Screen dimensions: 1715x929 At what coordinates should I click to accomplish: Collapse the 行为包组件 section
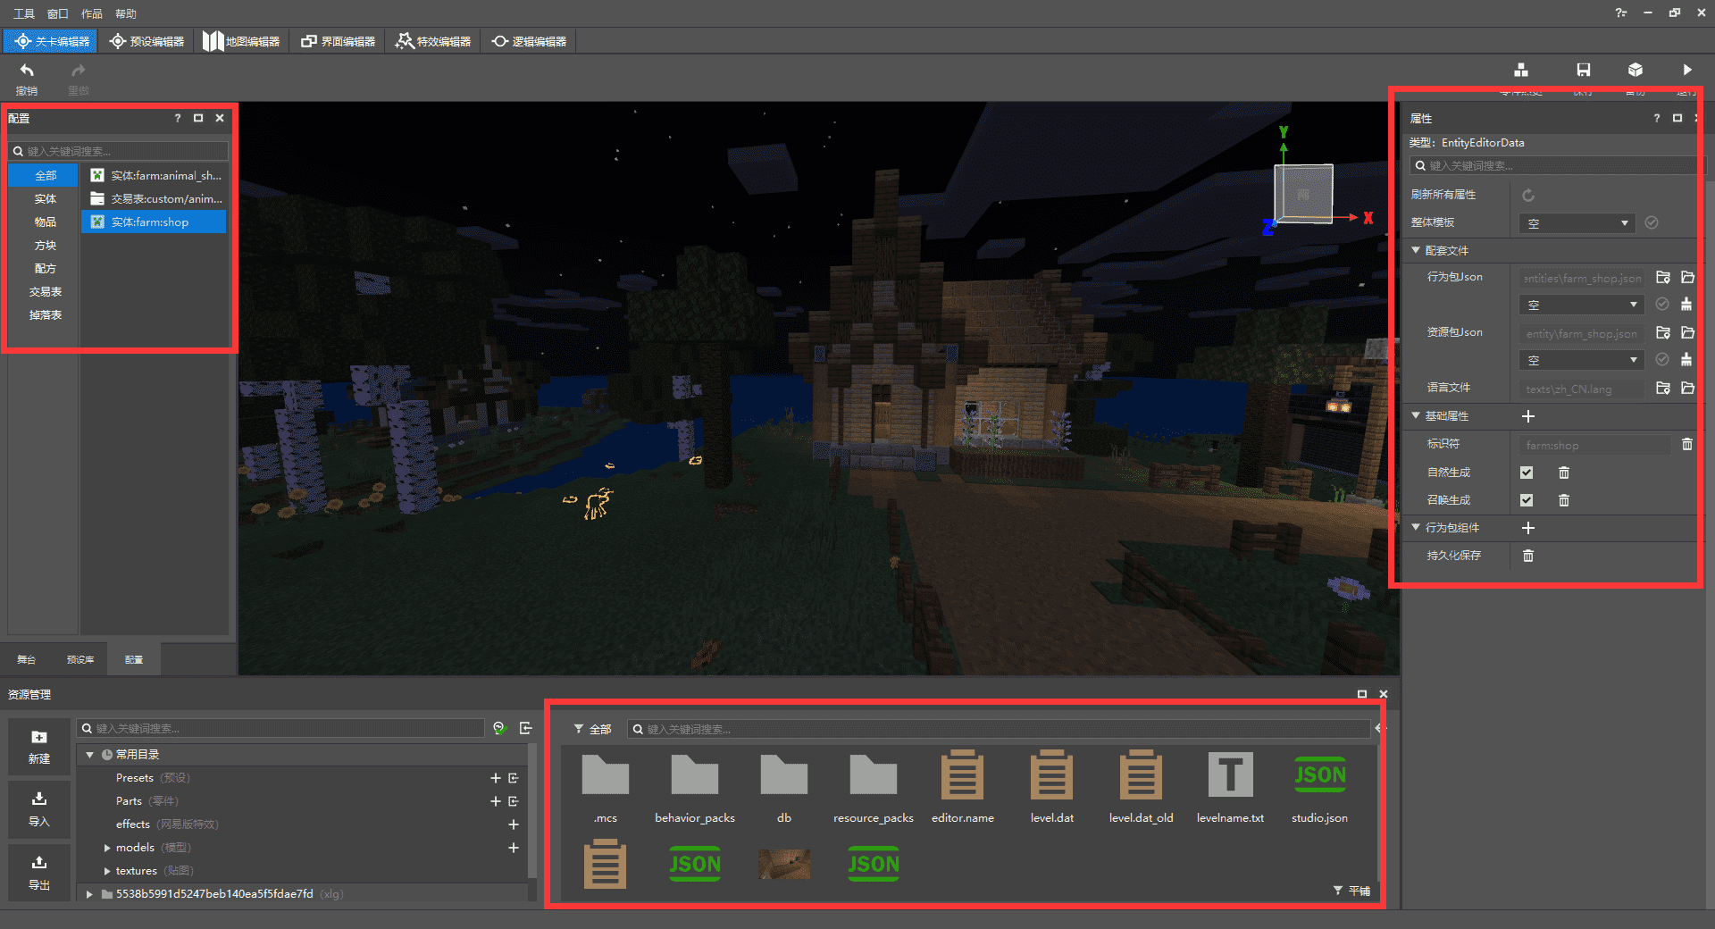tap(1416, 527)
